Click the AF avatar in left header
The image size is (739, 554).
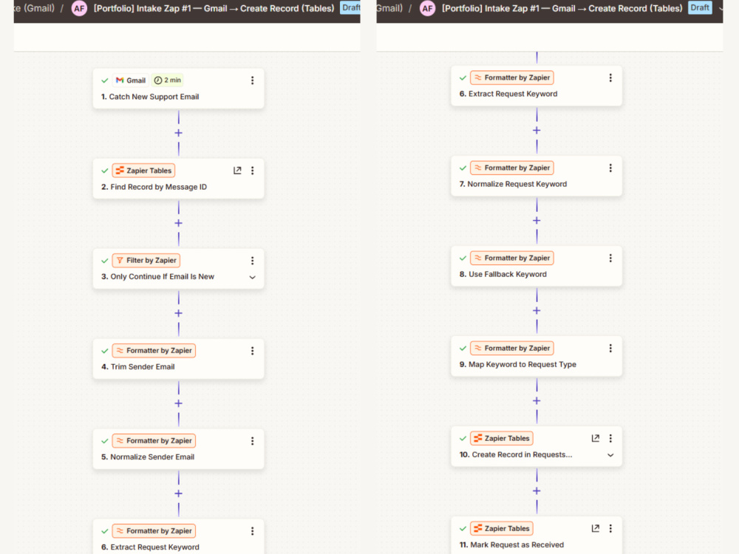pyautogui.click(x=79, y=8)
